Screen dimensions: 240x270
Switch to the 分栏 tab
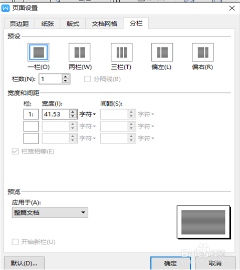click(136, 23)
